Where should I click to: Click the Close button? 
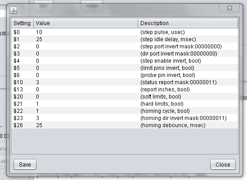[223, 164]
